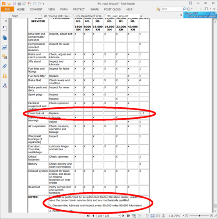The height and width of the screenshot is (219, 218).
Task: Focus the Find search field
Action: [x=172, y=9]
